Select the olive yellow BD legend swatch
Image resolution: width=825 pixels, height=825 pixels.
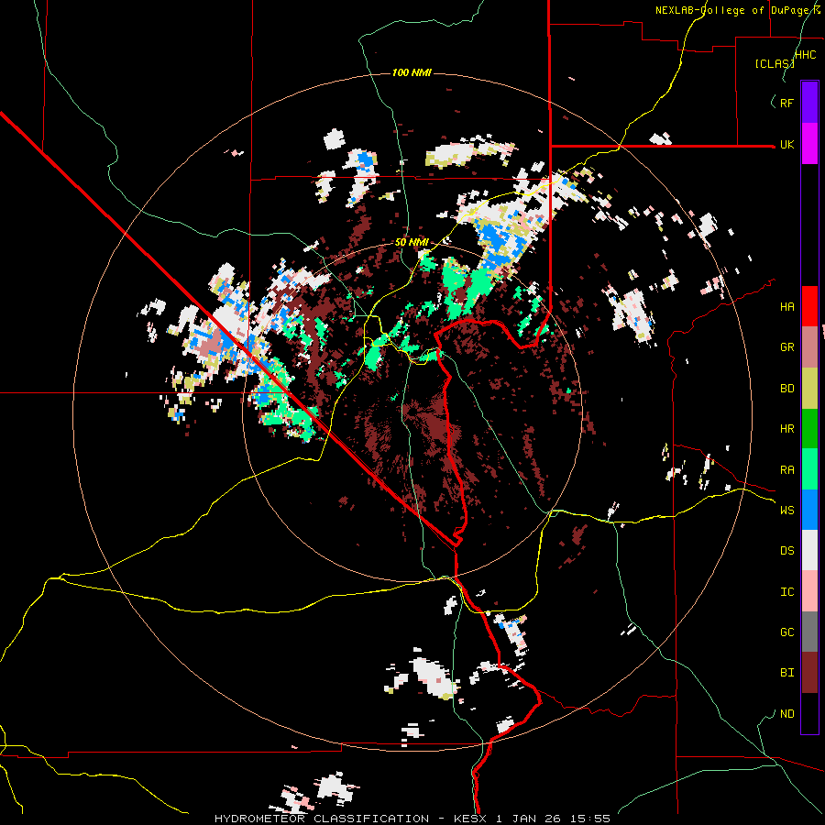809,389
